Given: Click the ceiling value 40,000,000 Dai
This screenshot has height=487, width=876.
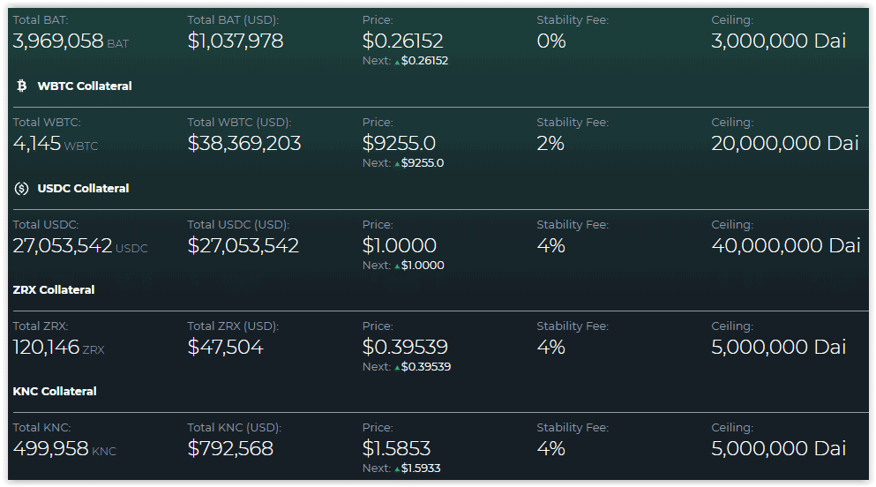Looking at the screenshot, I should click(785, 246).
